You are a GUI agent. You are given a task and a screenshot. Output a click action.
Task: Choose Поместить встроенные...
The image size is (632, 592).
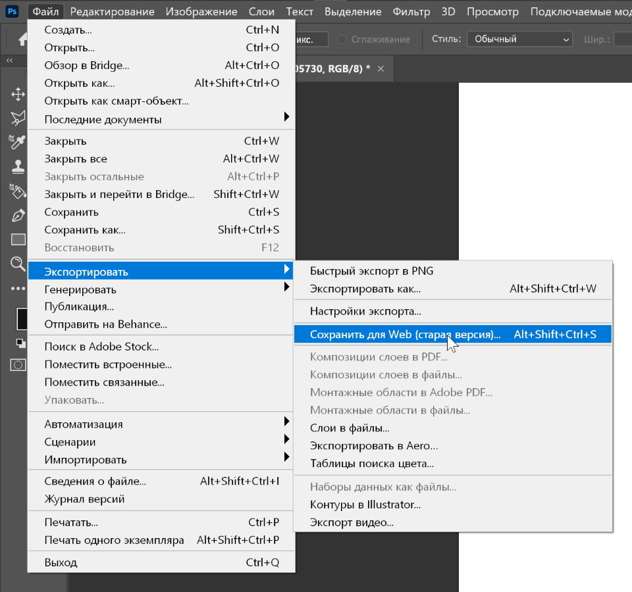tap(161, 364)
